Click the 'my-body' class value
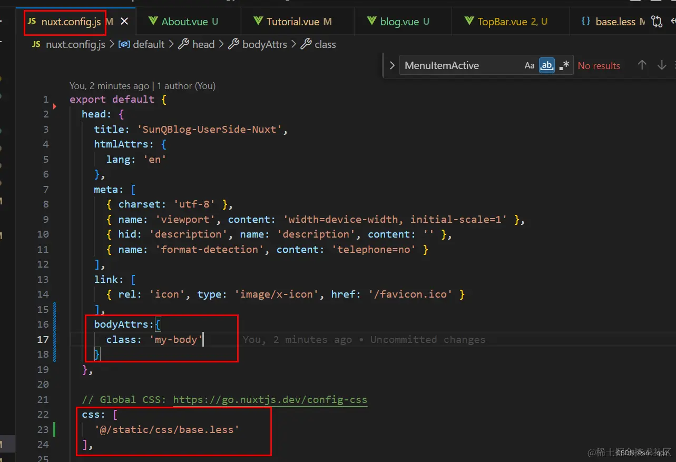The width and height of the screenshot is (676, 462). pyautogui.click(x=176, y=340)
